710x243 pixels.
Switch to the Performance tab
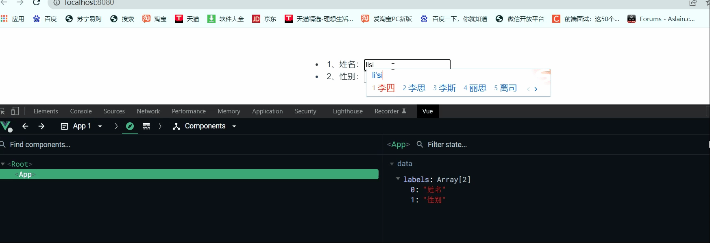pos(189,111)
